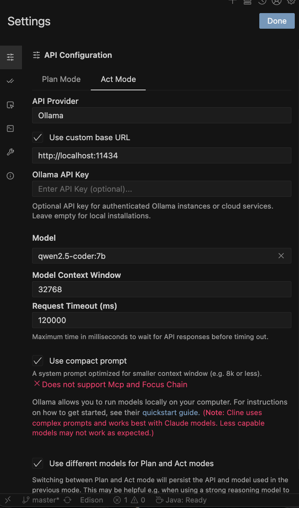The image size is (299, 508).
Task: Open the terminal settings section
Action: click(x=11, y=129)
